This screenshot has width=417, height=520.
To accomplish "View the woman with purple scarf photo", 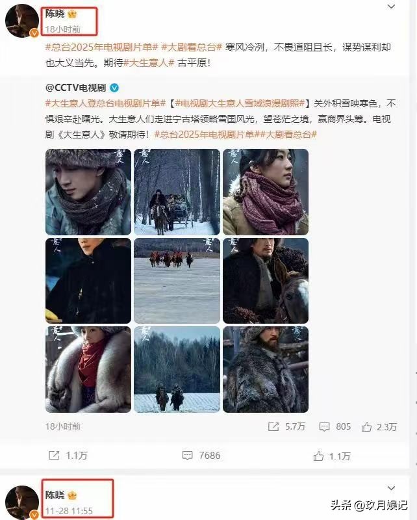I will click(x=266, y=192).
